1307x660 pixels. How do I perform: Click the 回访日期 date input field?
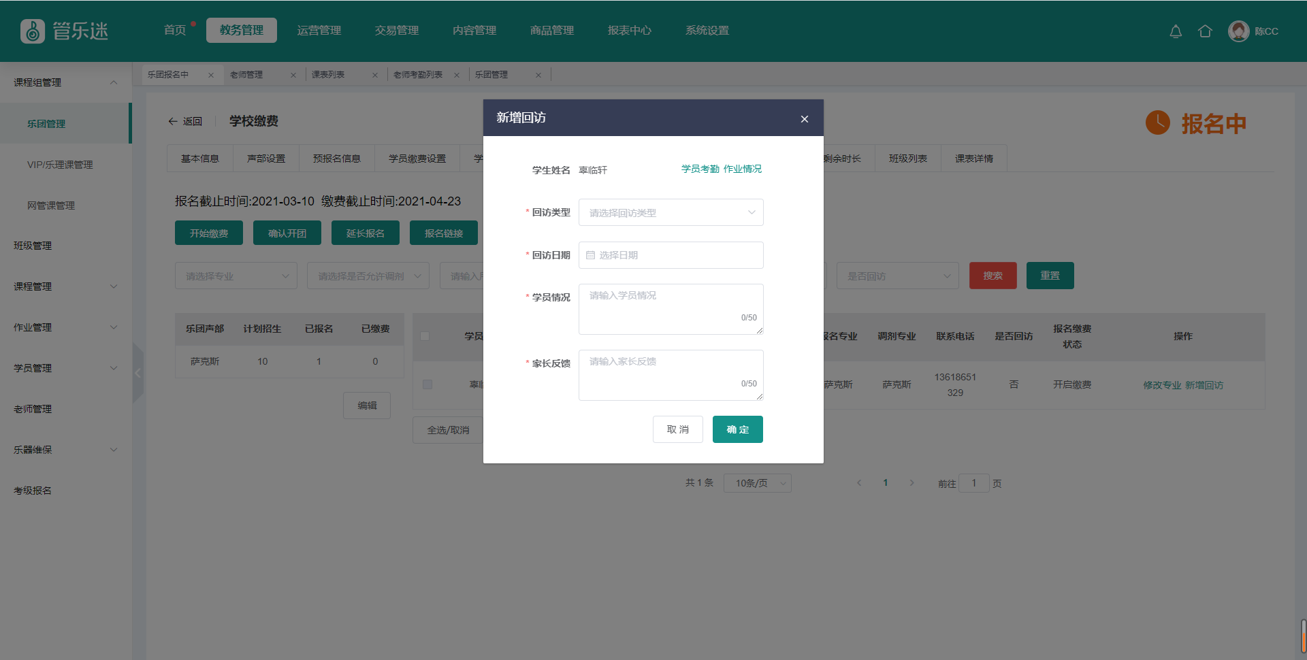pyautogui.click(x=671, y=255)
